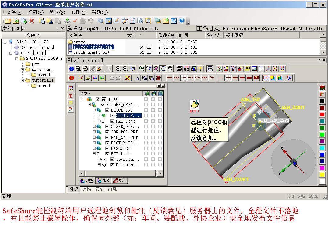
Task: Click the blue help question mark icon
Action: coord(182,21)
